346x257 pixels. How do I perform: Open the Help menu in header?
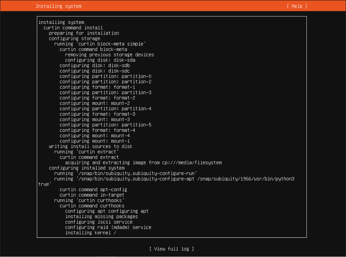(x=297, y=6)
